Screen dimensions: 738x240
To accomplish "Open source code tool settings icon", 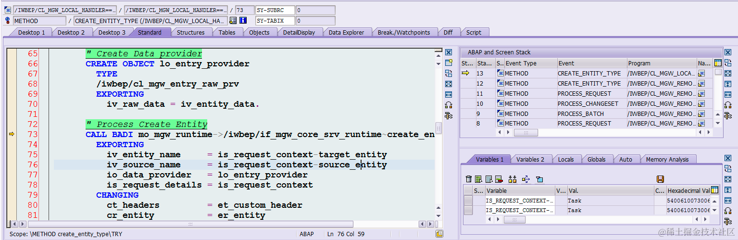I will click(x=448, y=115).
